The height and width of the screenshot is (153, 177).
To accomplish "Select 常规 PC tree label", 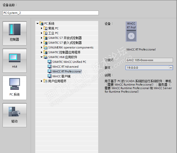I will coord(53,28).
